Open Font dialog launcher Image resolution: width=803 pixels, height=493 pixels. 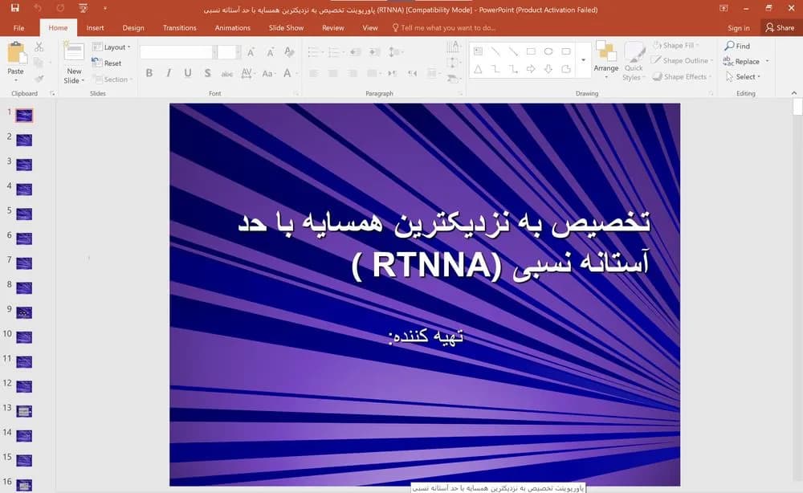coord(296,94)
